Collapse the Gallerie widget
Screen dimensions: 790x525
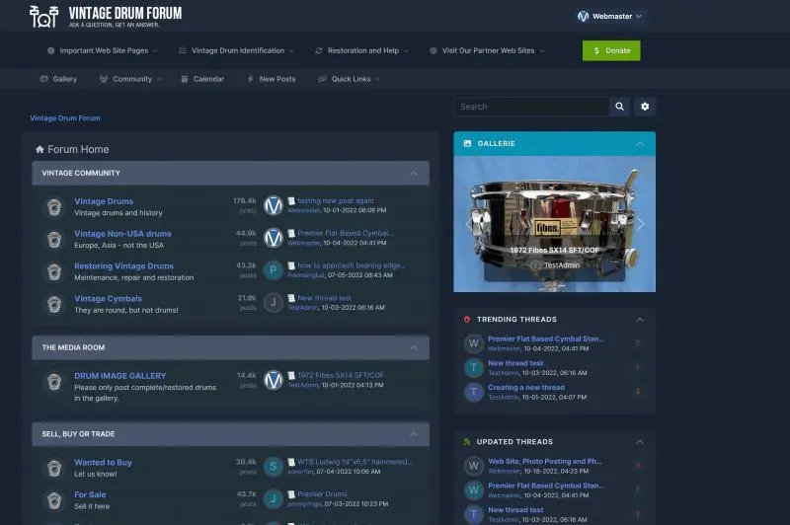click(x=640, y=144)
